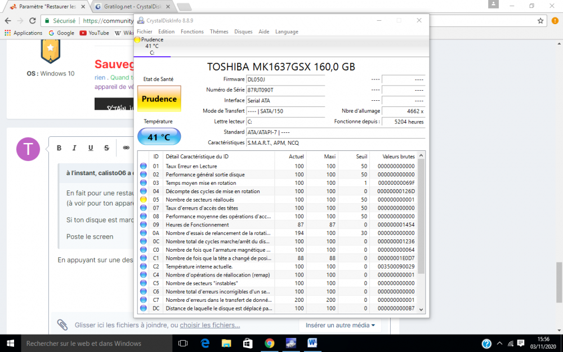The image size is (563, 352).
Task: Bookmark this page with the star icon
Action: 540,21
